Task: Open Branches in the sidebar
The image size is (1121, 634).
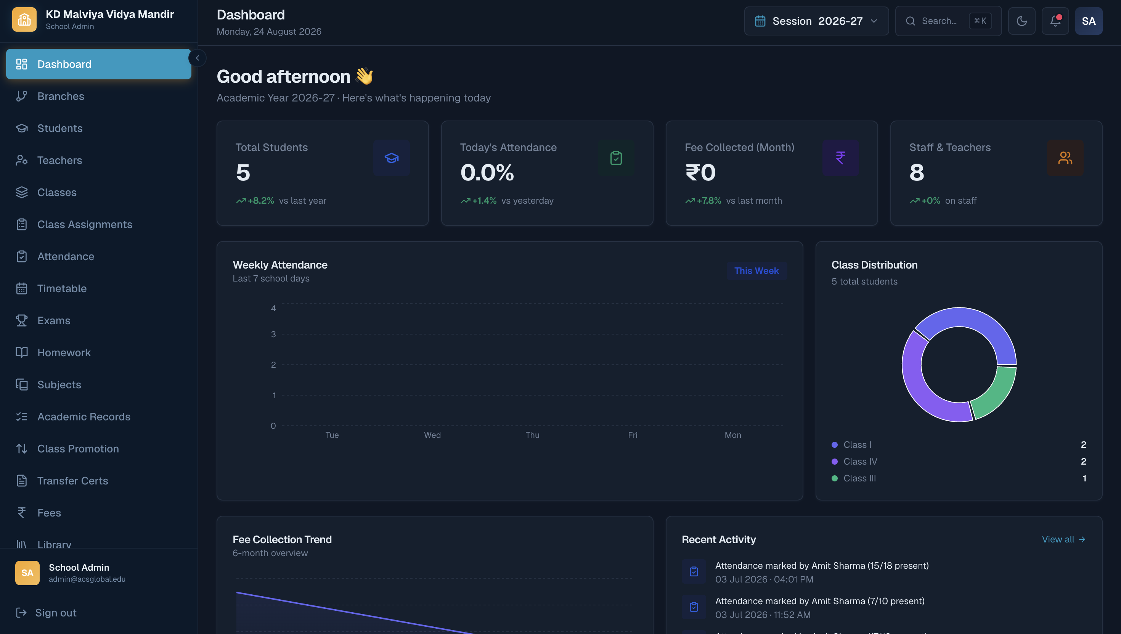Action: click(99, 96)
